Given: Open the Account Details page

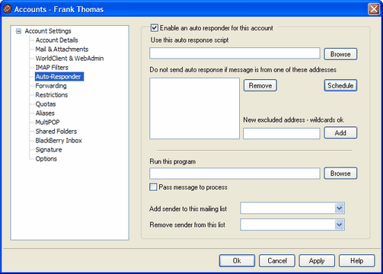Looking at the screenshot, I should coord(56,40).
